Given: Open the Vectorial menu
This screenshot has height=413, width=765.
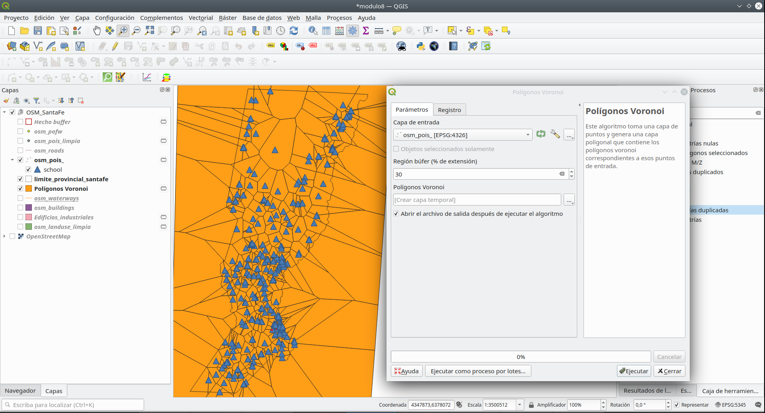Looking at the screenshot, I should [201, 17].
